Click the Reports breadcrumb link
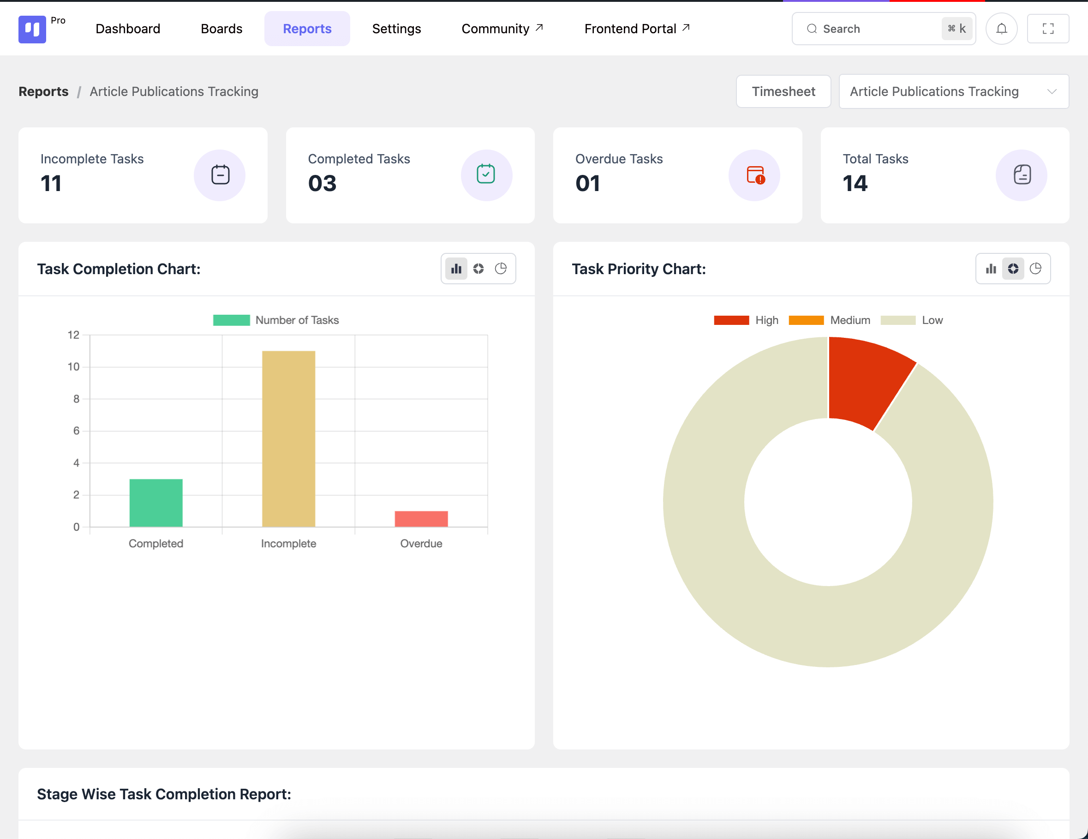The height and width of the screenshot is (839, 1088). [43, 92]
